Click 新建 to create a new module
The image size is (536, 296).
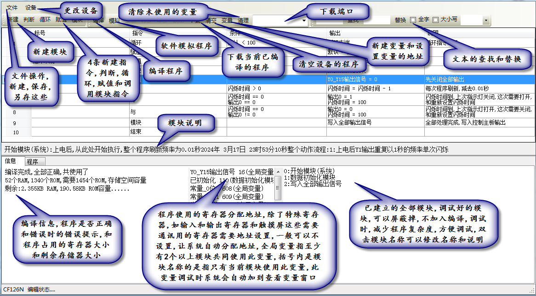(x=13, y=20)
